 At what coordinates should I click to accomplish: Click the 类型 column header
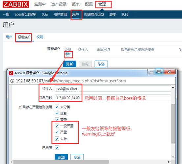68,49
